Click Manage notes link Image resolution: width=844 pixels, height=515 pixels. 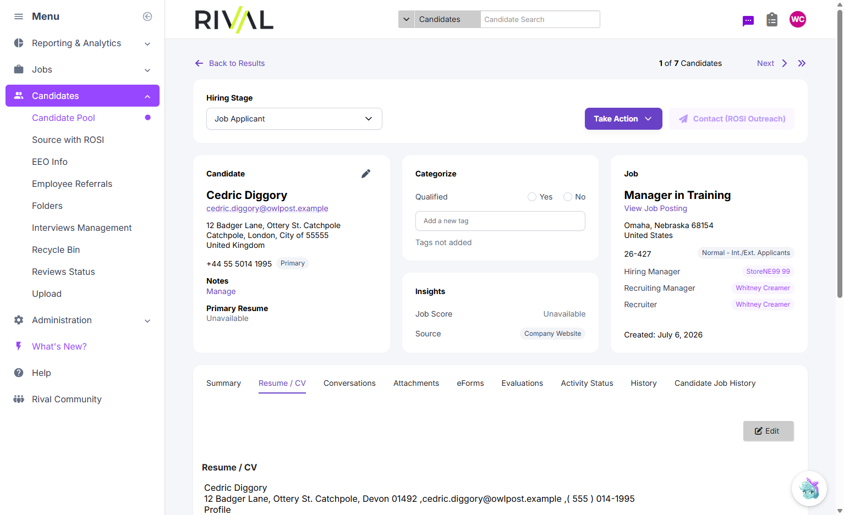(221, 291)
